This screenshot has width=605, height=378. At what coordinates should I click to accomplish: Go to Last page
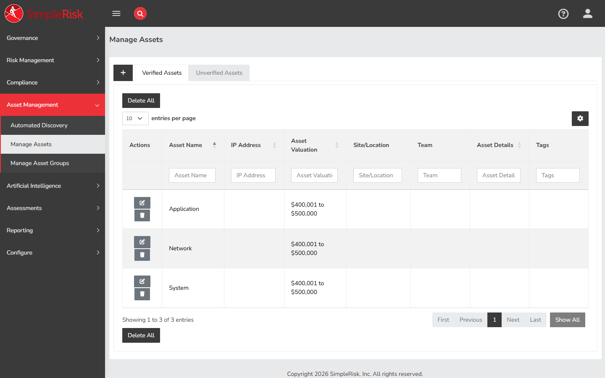point(536,320)
